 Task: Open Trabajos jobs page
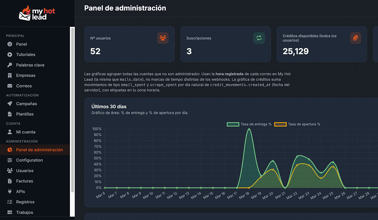[35, 212]
